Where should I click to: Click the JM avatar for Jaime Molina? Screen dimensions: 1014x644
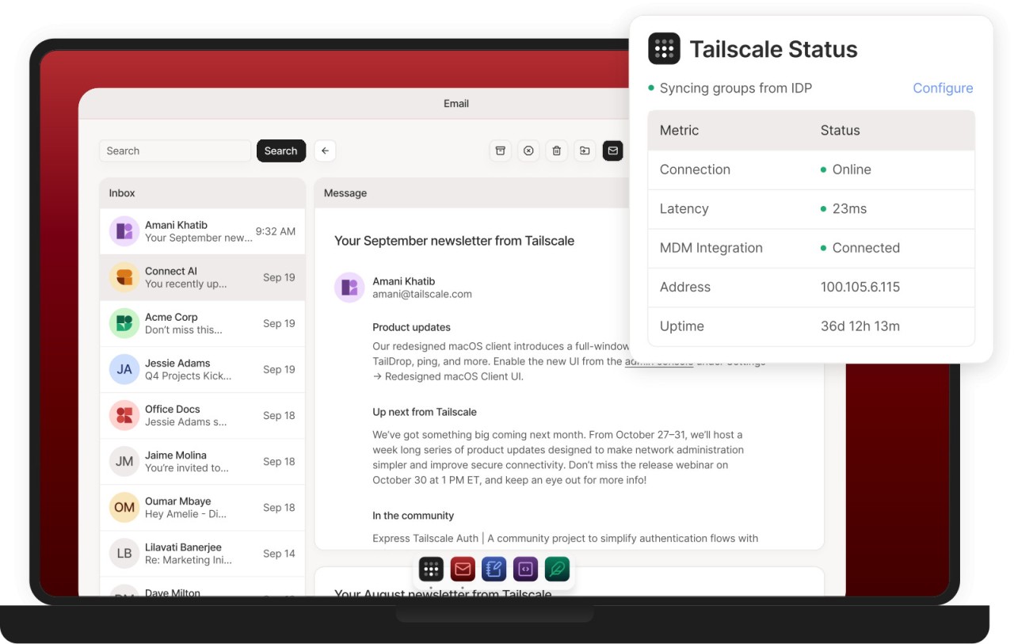pos(124,461)
